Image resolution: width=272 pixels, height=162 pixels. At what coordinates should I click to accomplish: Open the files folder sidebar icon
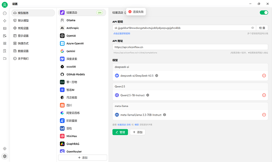coord(5,59)
